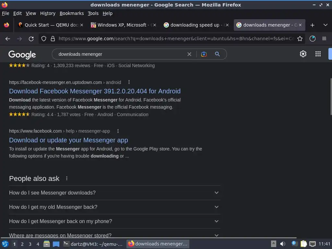Open options for the uptodown.com result

point(129,82)
